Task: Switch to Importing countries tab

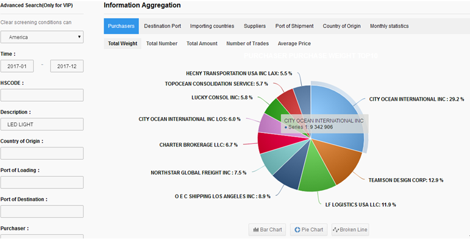Action: tap(212, 26)
